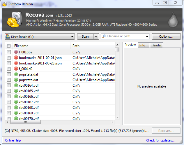Sort by the Path column header
184x145 pixels.
pyautogui.click(x=93, y=46)
